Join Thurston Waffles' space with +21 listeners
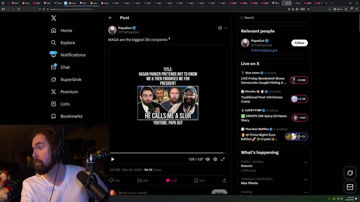The width and height of the screenshot is (360, 202). 296,137
